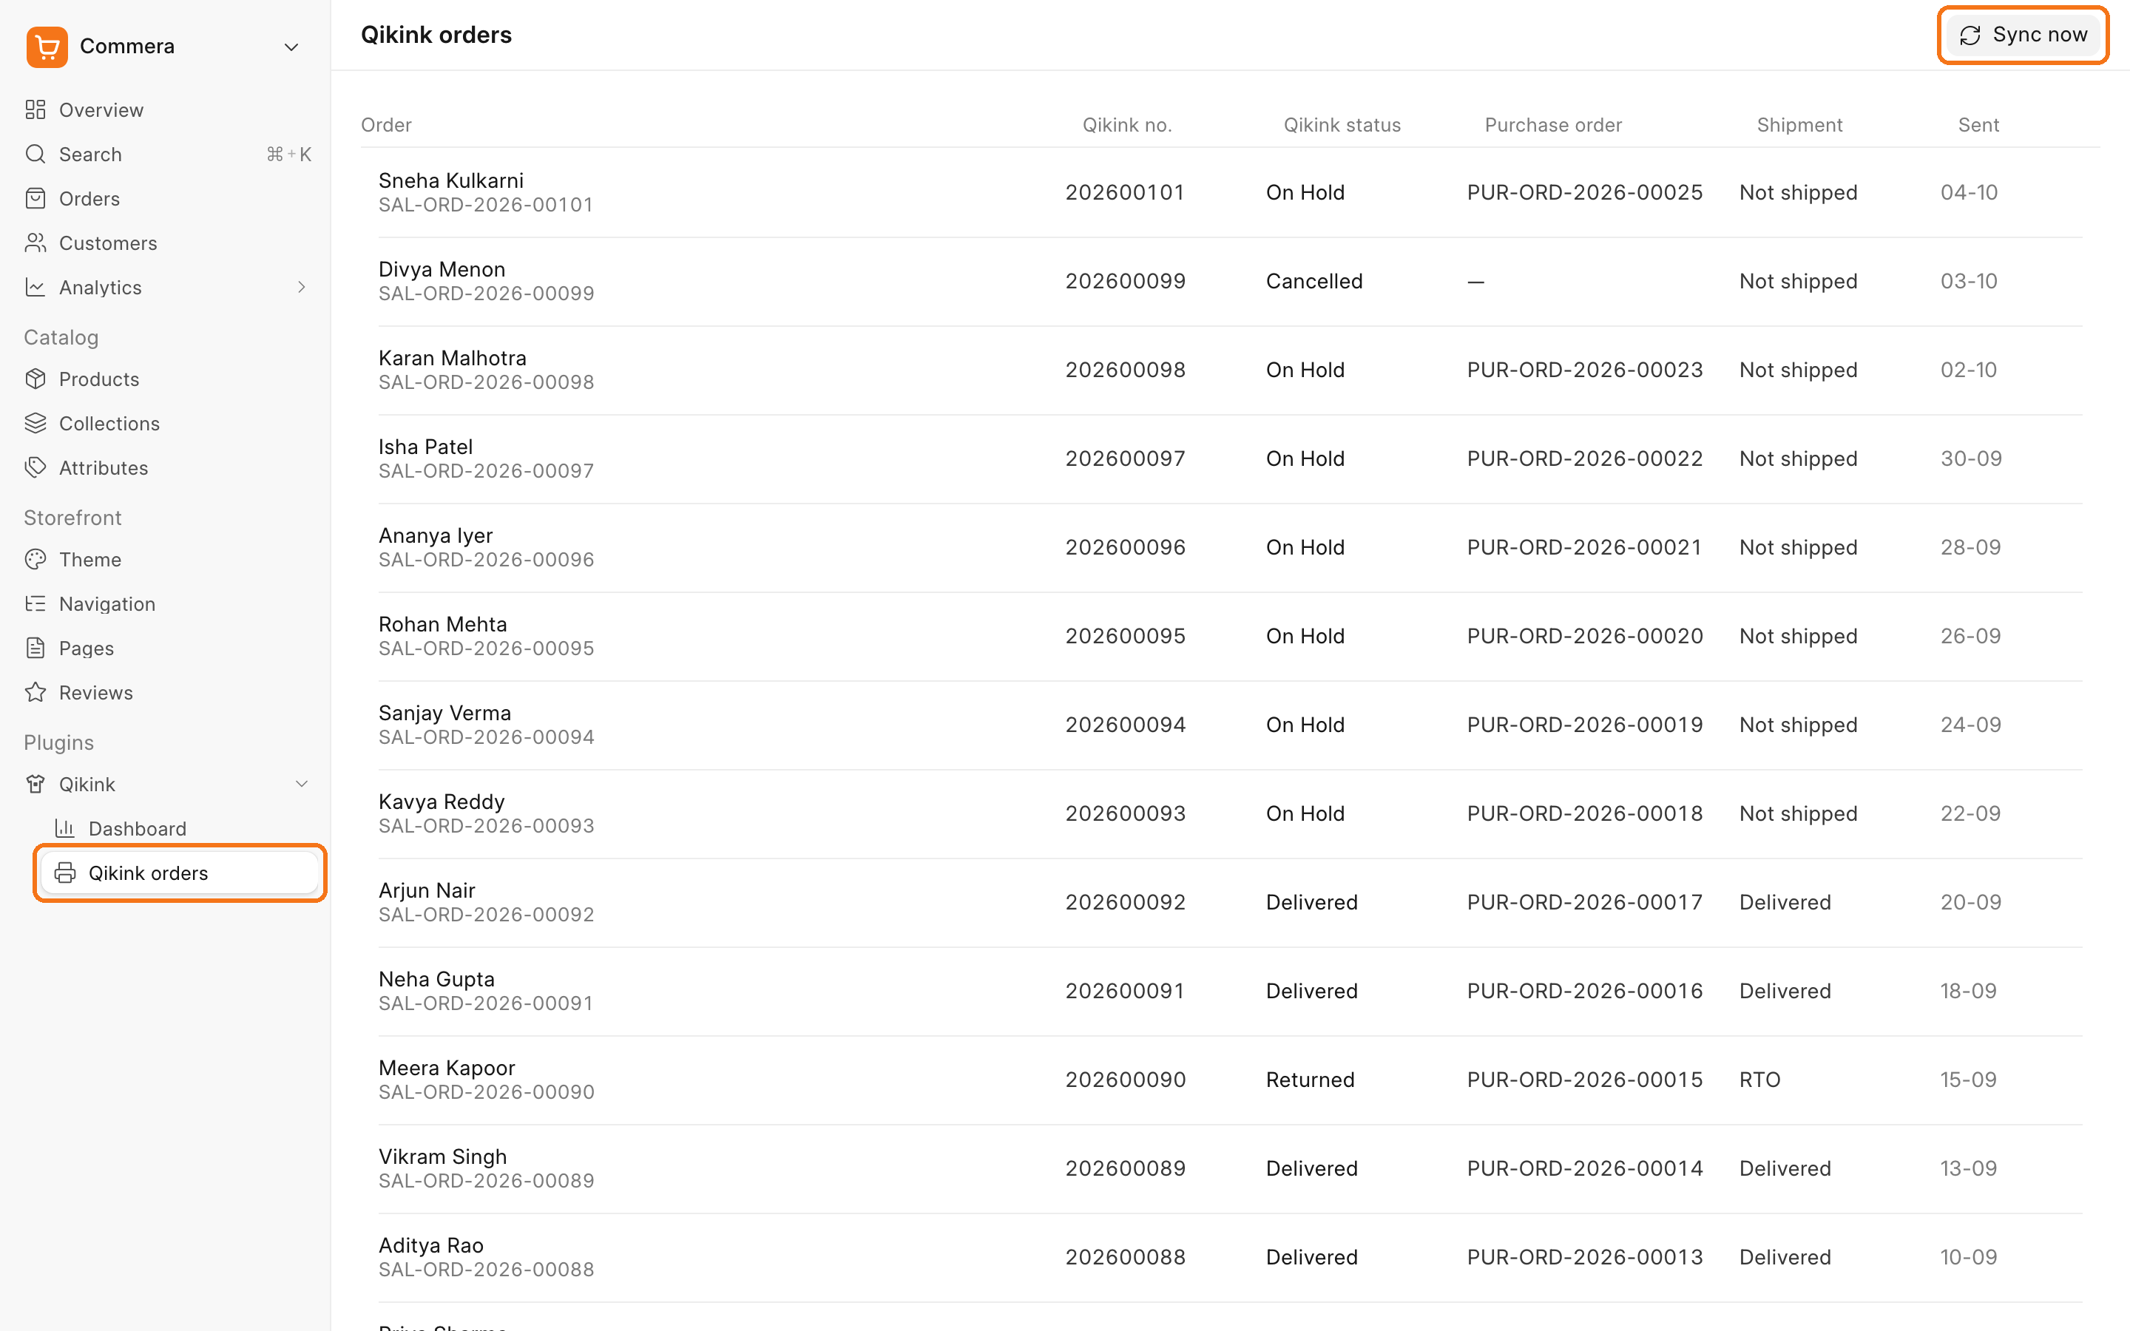Click the Pages document icon

coord(35,648)
